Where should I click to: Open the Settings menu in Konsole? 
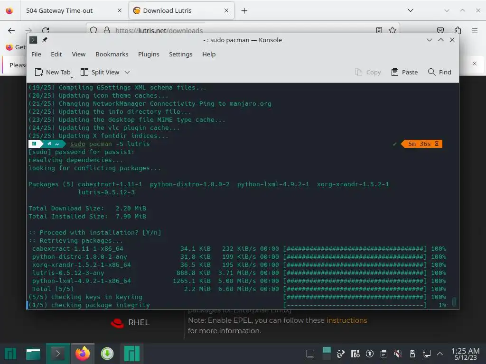(181, 54)
